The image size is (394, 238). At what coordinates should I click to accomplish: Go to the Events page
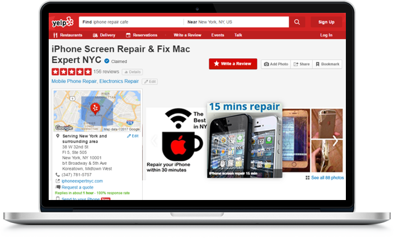[x=218, y=35]
